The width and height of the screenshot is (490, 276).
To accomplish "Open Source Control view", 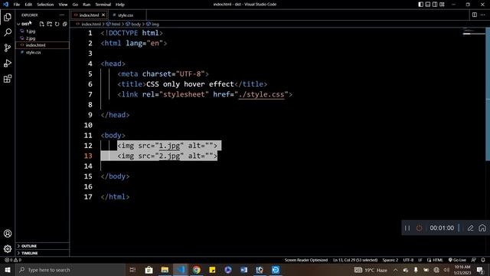I will (x=8, y=48).
